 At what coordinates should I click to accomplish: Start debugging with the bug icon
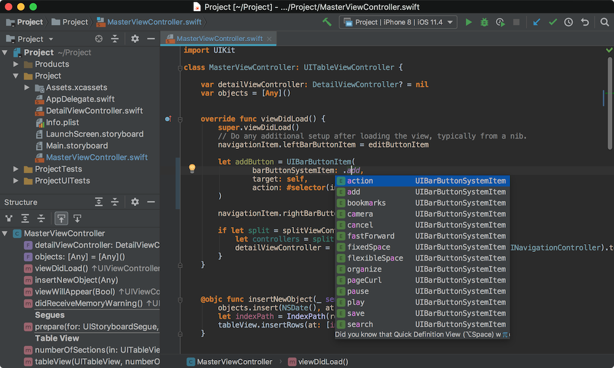click(x=484, y=22)
